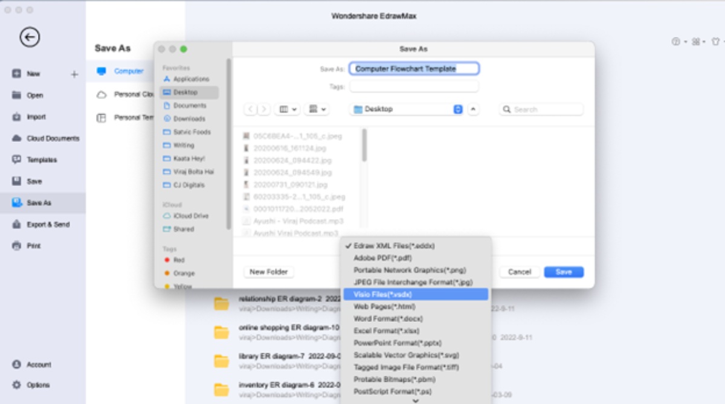Open Export & Send in sidebar
This screenshot has width=725, height=404.
[40, 225]
